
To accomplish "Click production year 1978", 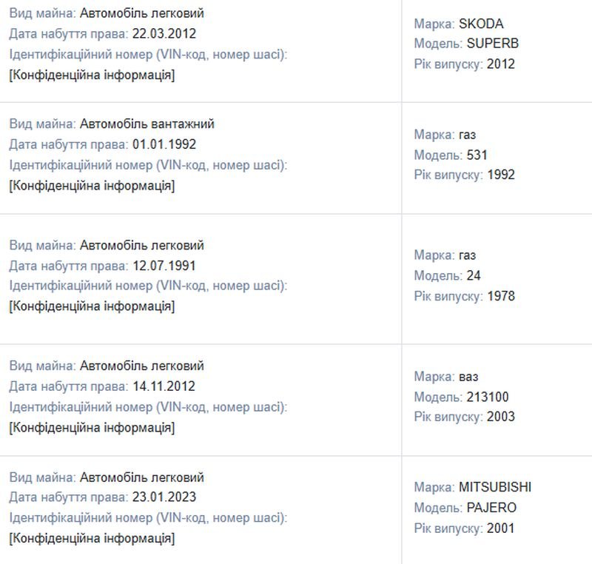I will coord(501,296).
